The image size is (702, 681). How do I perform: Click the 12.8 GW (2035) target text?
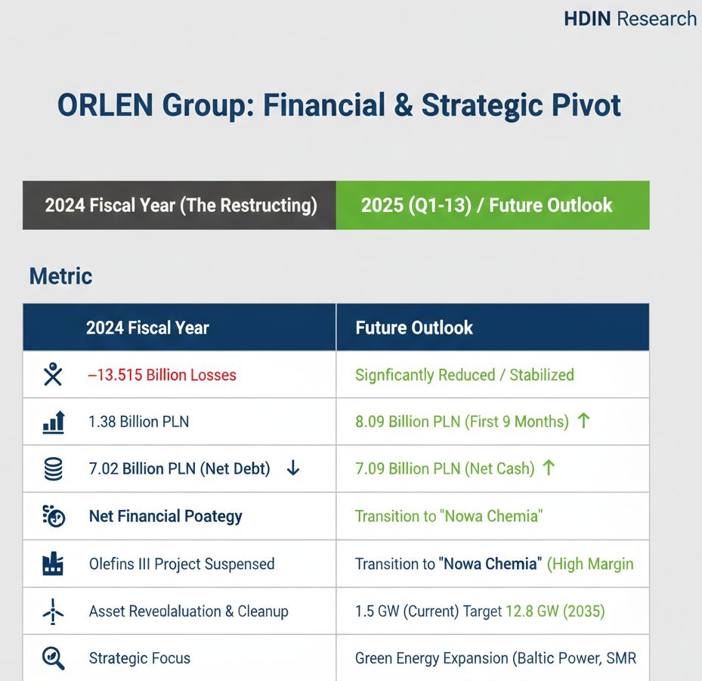pos(555,611)
